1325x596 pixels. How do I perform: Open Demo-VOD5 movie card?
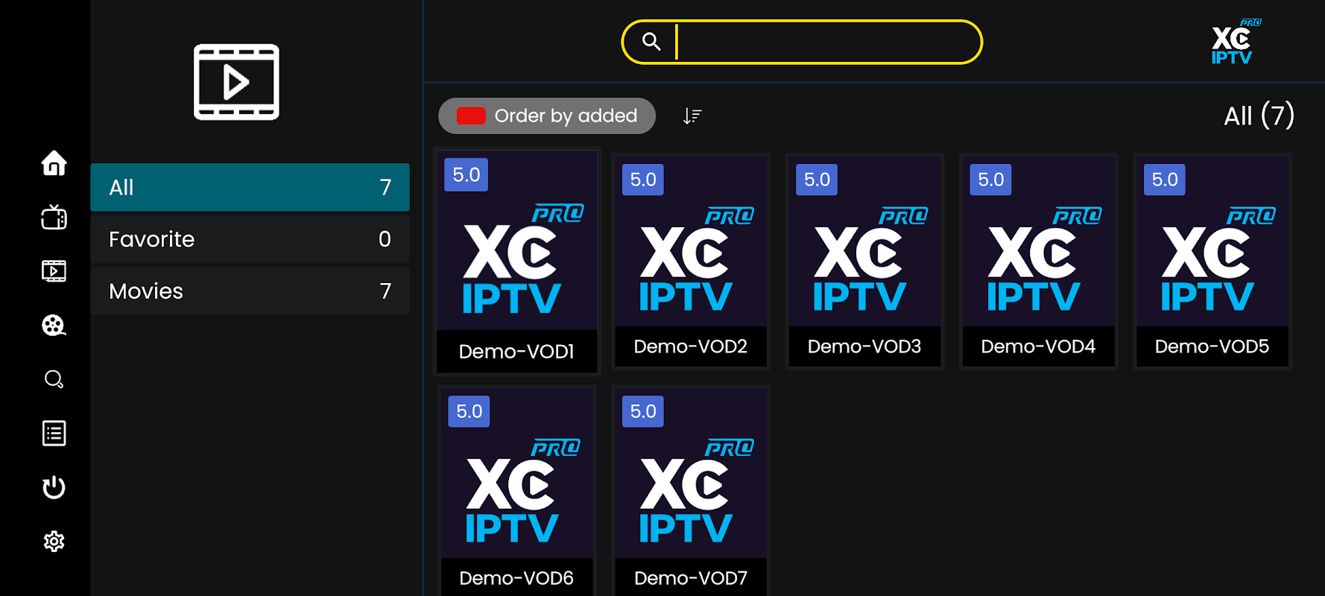point(1212,261)
